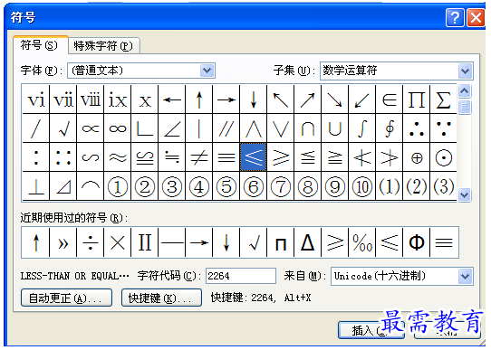Choose the integral (∫) symbol

click(362, 128)
